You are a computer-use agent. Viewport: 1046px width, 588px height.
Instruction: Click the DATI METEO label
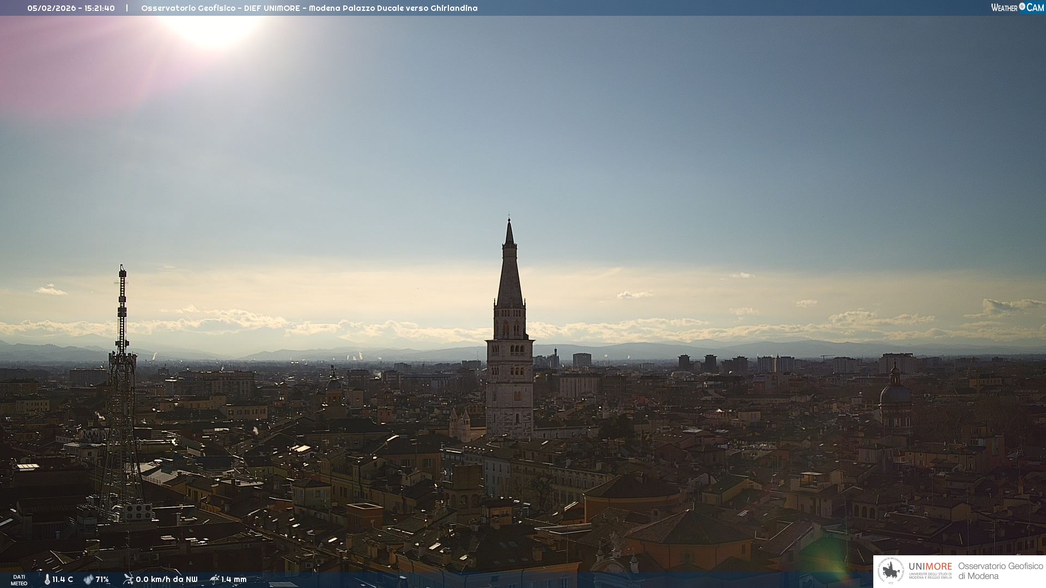click(x=19, y=580)
